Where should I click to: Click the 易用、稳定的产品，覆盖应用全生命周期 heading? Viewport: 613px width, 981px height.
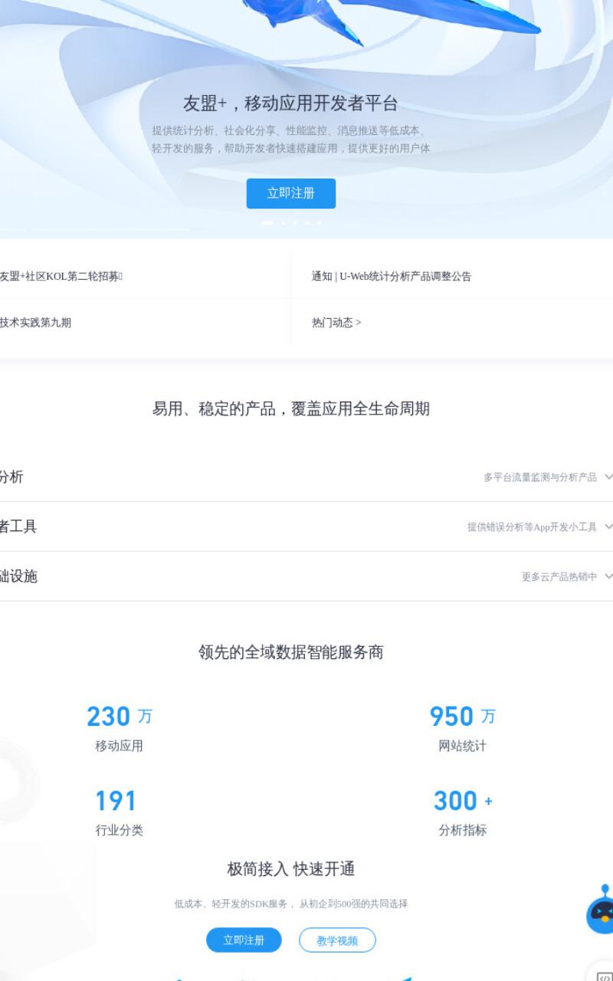291,408
